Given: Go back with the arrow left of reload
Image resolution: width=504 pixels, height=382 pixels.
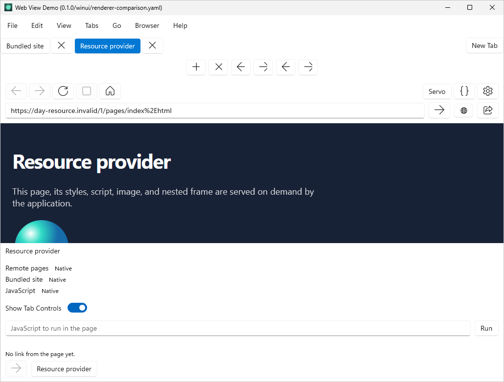Looking at the screenshot, I should (16, 91).
